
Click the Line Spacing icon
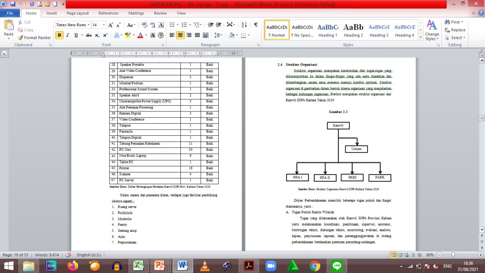[x=217, y=35]
